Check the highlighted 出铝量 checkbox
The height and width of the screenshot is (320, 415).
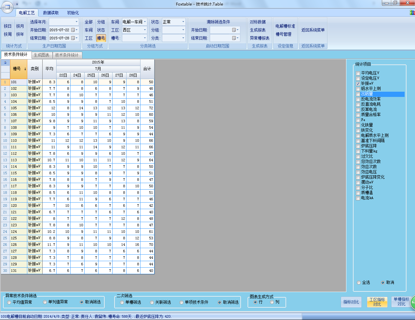click(358, 94)
